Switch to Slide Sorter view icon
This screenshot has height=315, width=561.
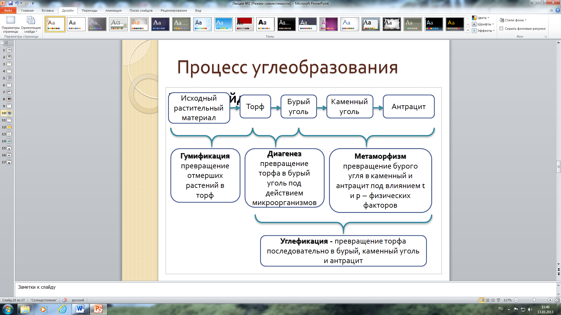tap(487, 300)
